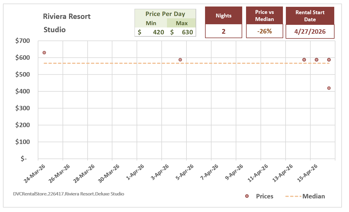Click the Rental Start Date value 4/27/2026
Screen dimensions: 349x212
pyautogui.click(x=310, y=31)
